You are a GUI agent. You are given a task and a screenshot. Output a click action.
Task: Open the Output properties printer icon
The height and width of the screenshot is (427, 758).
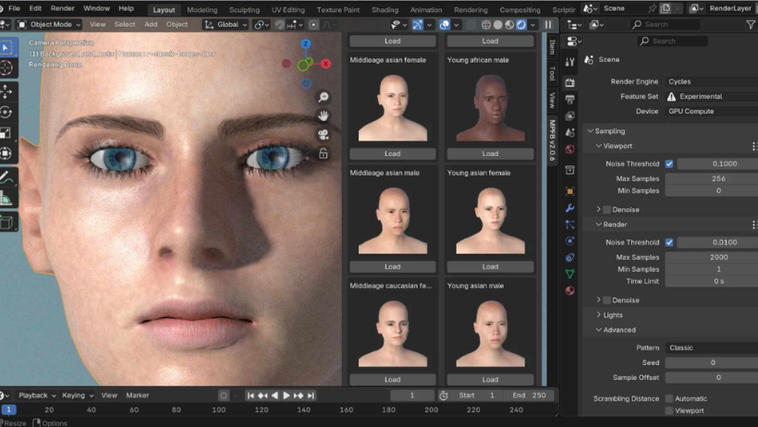(x=570, y=100)
